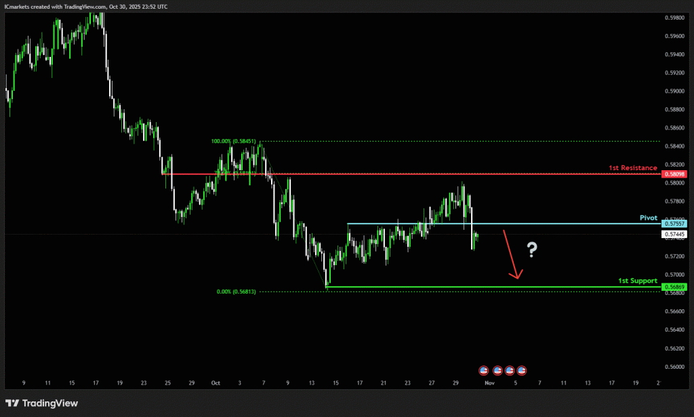Click the 100.00% (0.58451) Fibonacci label

pyautogui.click(x=234, y=142)
